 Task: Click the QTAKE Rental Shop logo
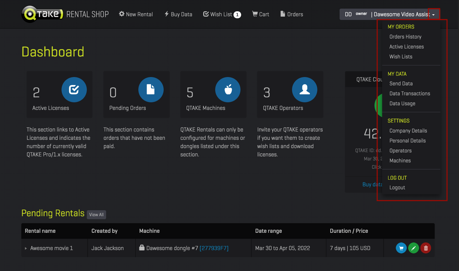coord(65,14)
